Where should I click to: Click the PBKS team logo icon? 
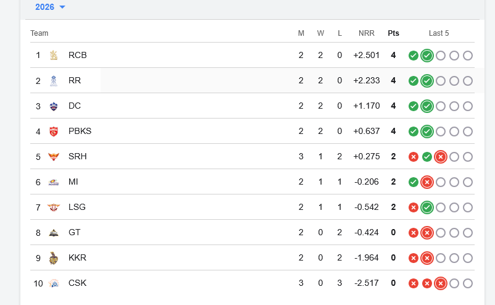click(x=54, y=131)
